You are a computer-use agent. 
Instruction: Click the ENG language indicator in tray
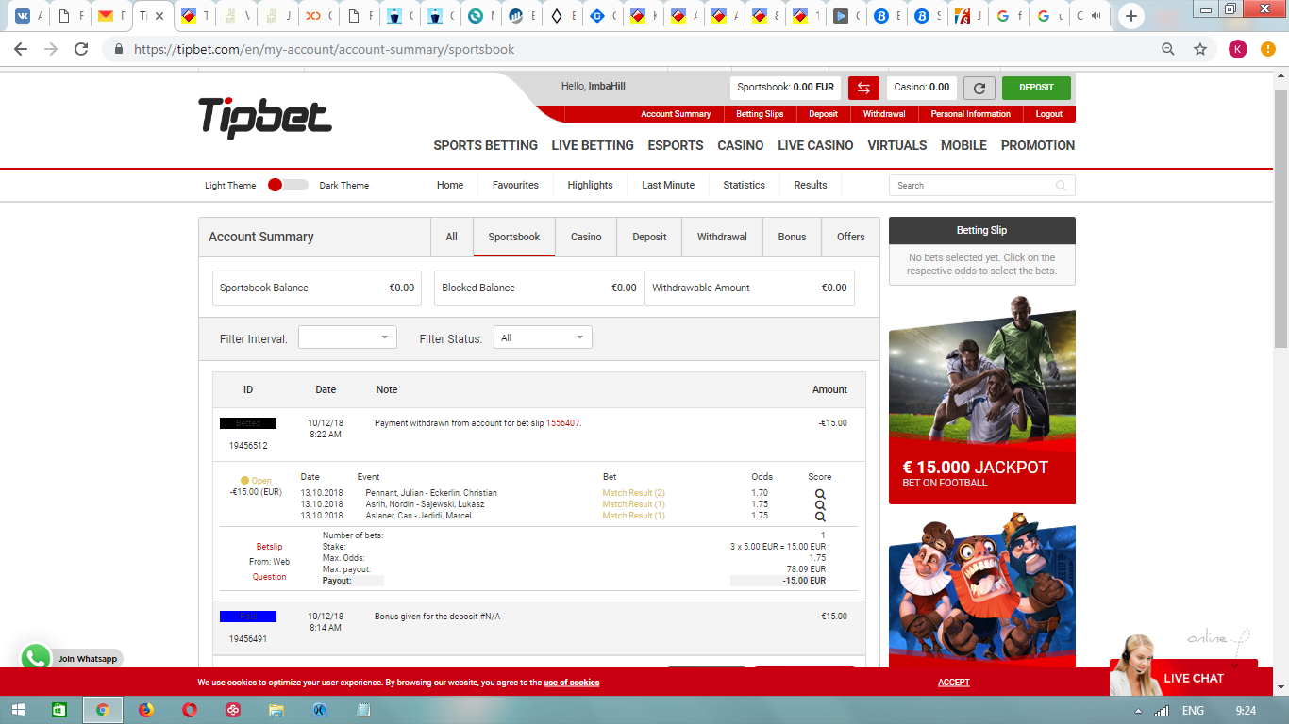1193,711
